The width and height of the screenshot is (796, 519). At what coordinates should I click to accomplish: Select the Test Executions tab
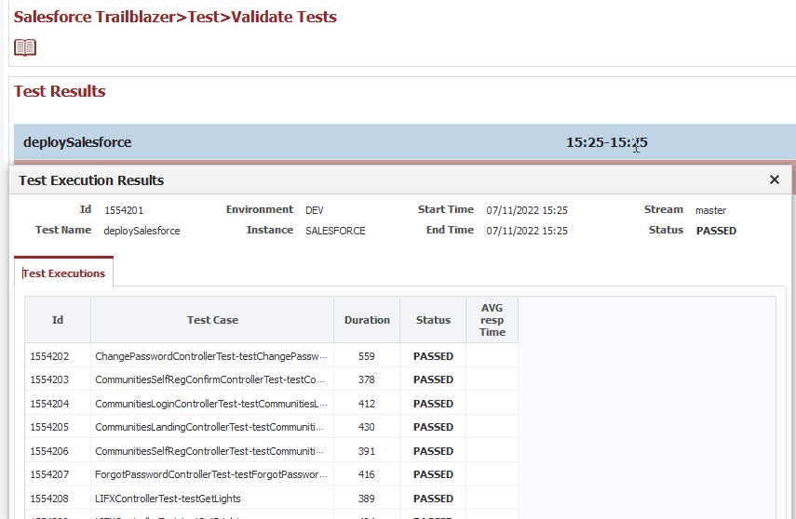[x=64, y=273]
